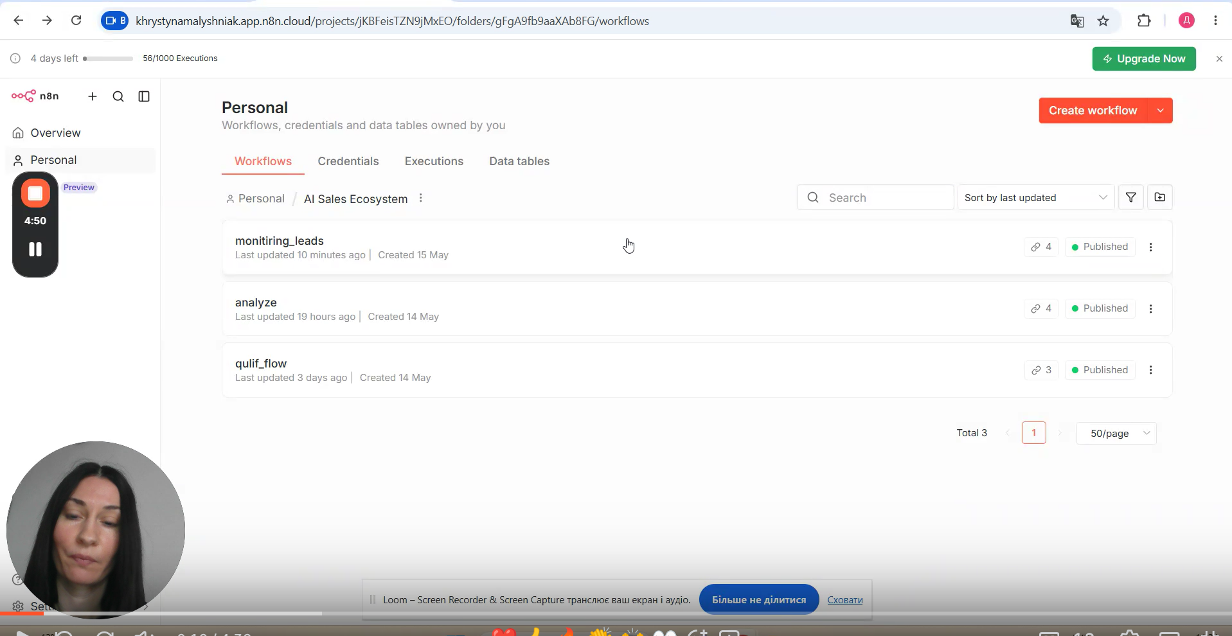Click the n8n logo
1232x636 pixels.
pyautogui.click(x=35, y=96)
